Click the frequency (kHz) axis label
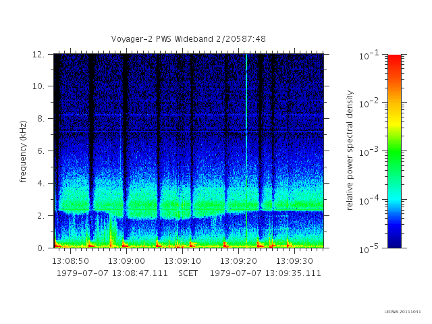 click(x=23, y=151)
